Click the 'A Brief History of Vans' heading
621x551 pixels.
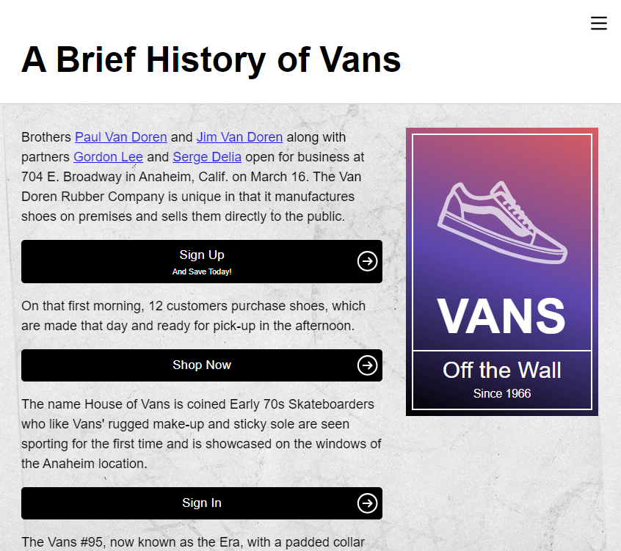coord(211,59)
